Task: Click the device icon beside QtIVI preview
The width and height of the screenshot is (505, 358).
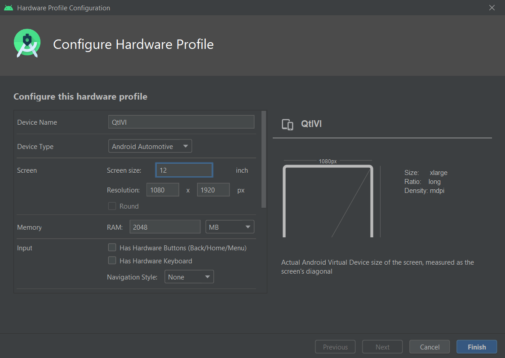Action: pos(287,124)
